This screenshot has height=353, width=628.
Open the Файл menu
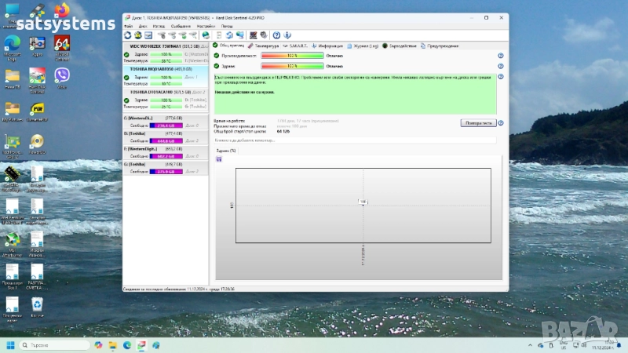tap(129, 26)
